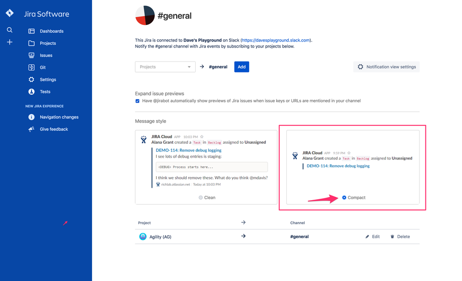Click the blue Add button
The image size is (462, 281).
point(241,67)
